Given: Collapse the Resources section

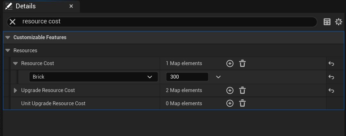Looking at the screenshot, I should click(x=8, y=50).
